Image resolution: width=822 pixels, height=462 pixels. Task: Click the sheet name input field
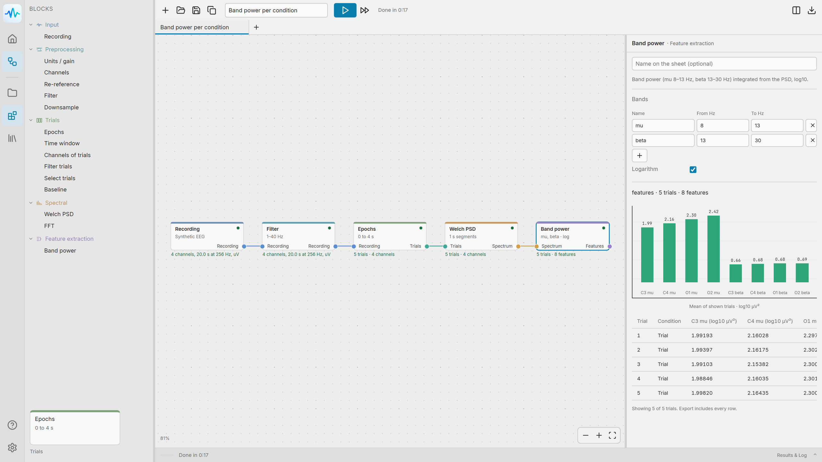276,10
